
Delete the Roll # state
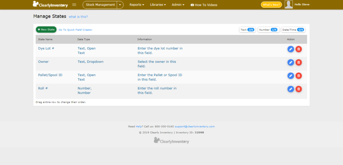(x=299, y=89)
